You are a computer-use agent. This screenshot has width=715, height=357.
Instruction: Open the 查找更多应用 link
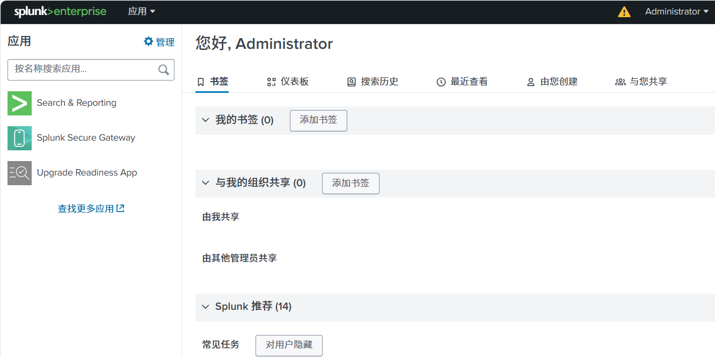click(91, 208)
